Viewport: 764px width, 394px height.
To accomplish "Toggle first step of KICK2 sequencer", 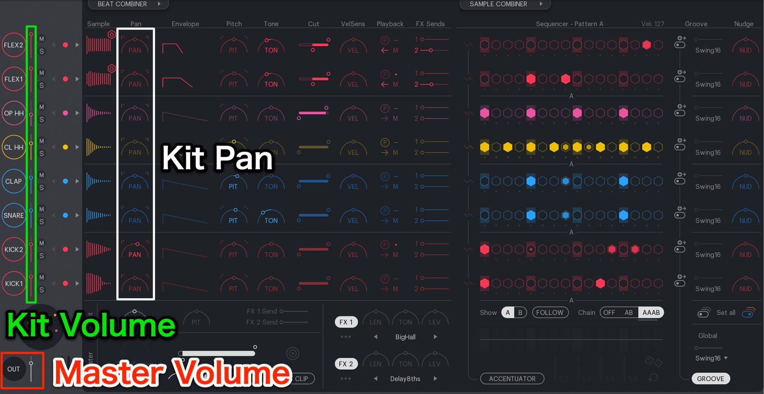I will pos(485,249).
